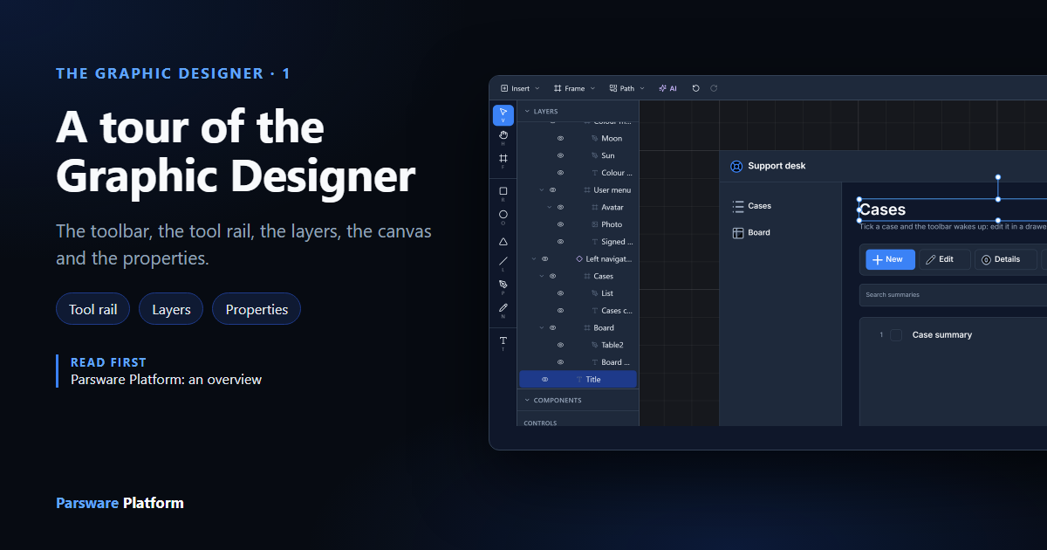Toggle visibility of User menu layer
The image size is (1047, 550).
click(552, 190)
